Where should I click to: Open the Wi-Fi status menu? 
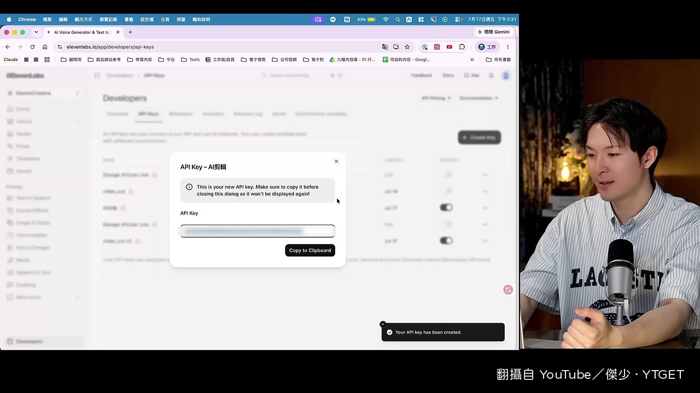(x=386, y=20)
